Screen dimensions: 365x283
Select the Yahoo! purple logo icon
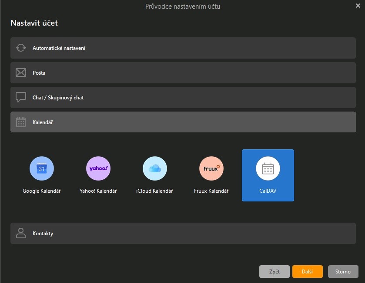tap(98, 168)
